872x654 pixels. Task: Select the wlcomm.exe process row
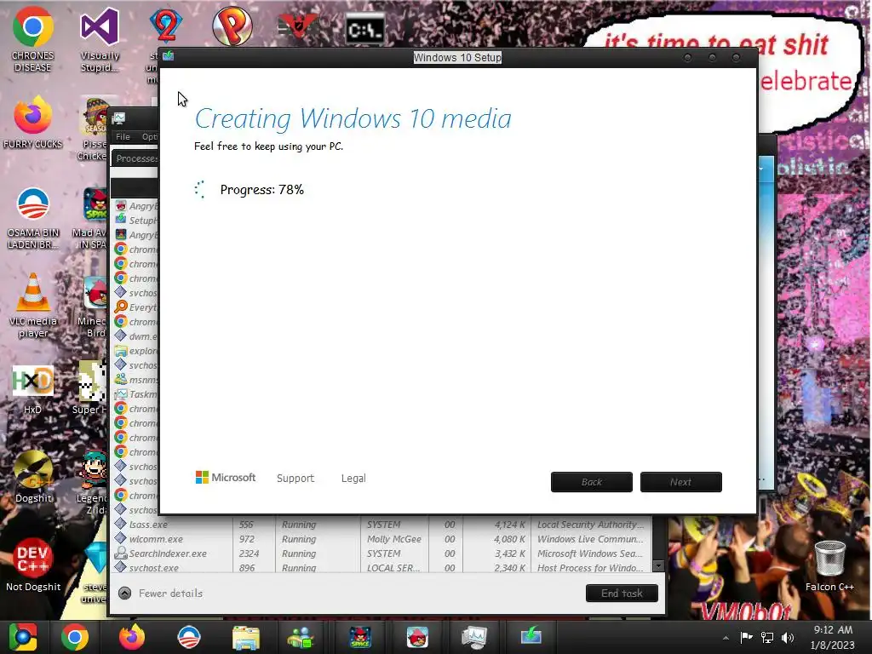point(381,539)
